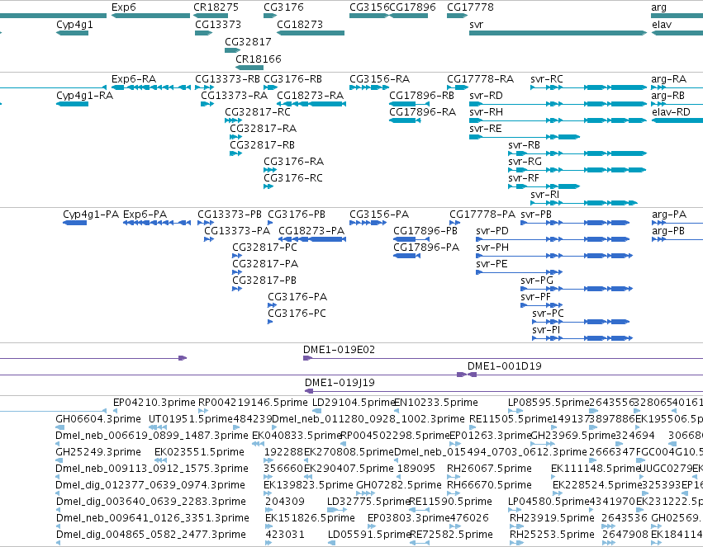
Task: Click the CG32817-RA transcript label
Action: pyautogui.click(x=263, y=128)
